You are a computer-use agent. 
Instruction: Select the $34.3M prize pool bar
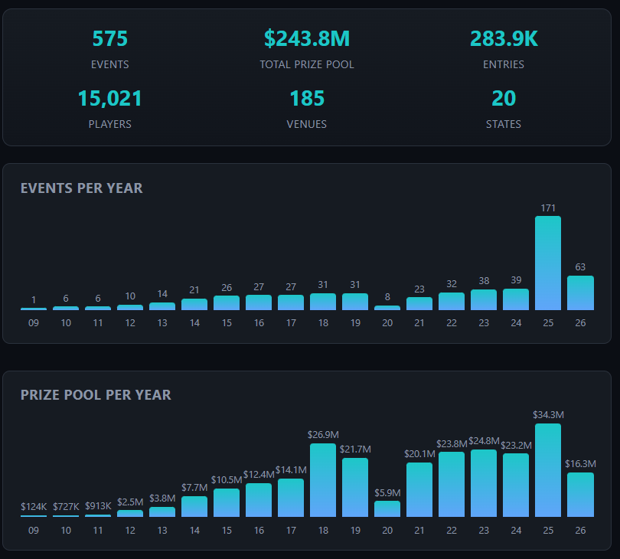coord(548,470)
